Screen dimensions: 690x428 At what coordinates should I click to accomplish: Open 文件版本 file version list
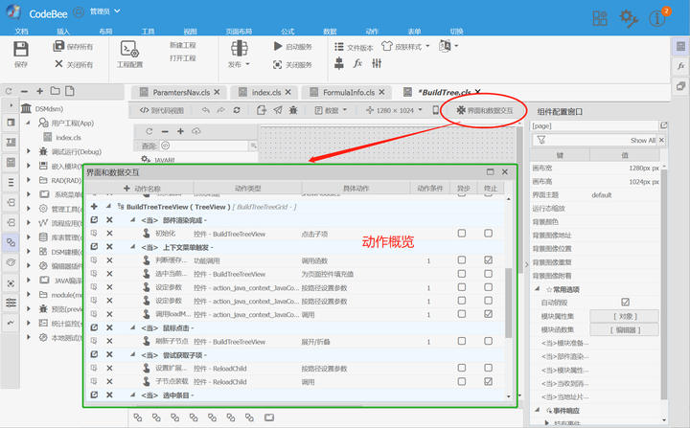(354, 47)
